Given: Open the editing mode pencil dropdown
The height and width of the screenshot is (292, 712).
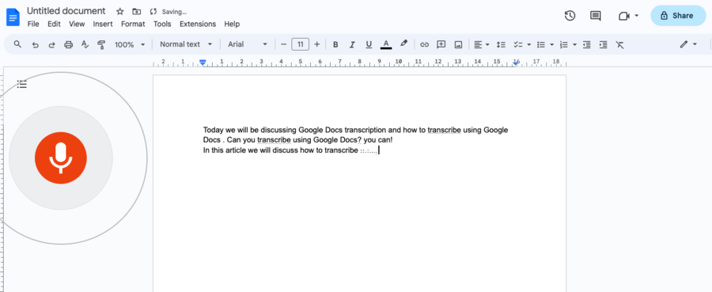Looking at the screenshot, I should click(x=688, y=44).
